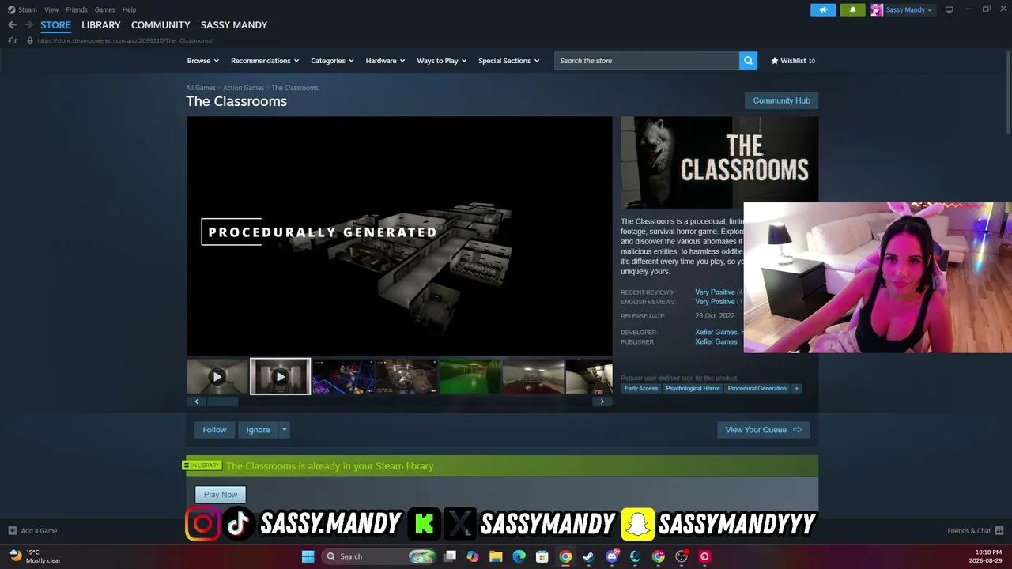The image size is (1012, 569).
Task: Switch to the LIBRARY tab
Action: point(101,25)
